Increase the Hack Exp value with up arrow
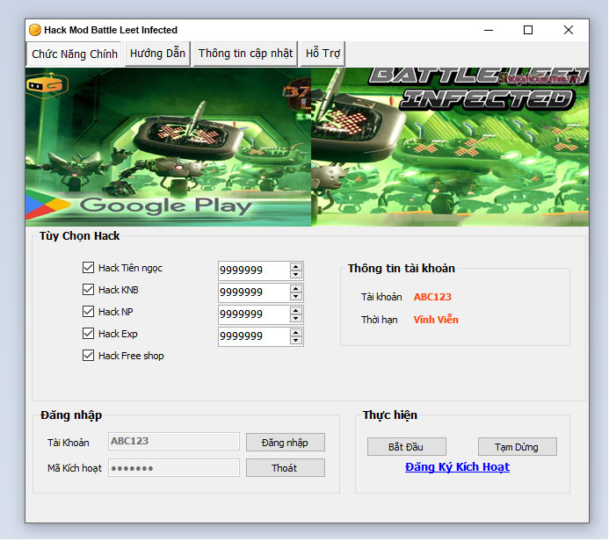 tap(296, 333)
